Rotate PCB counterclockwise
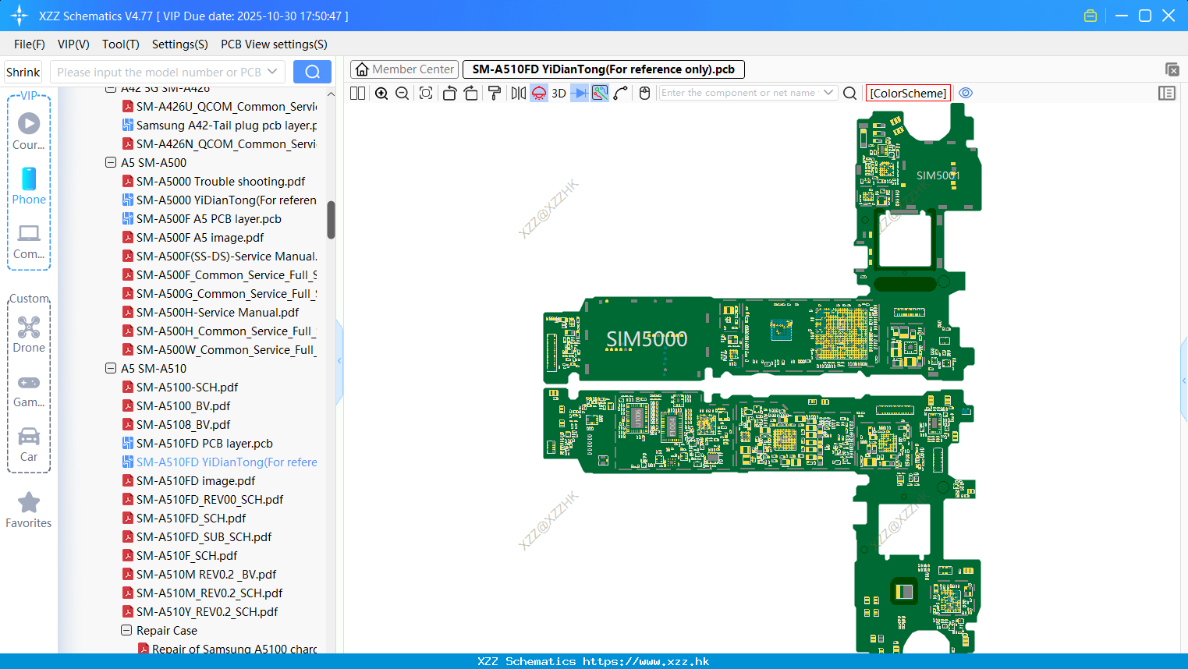Screen dimensions: 1188x669 (449, 93)
